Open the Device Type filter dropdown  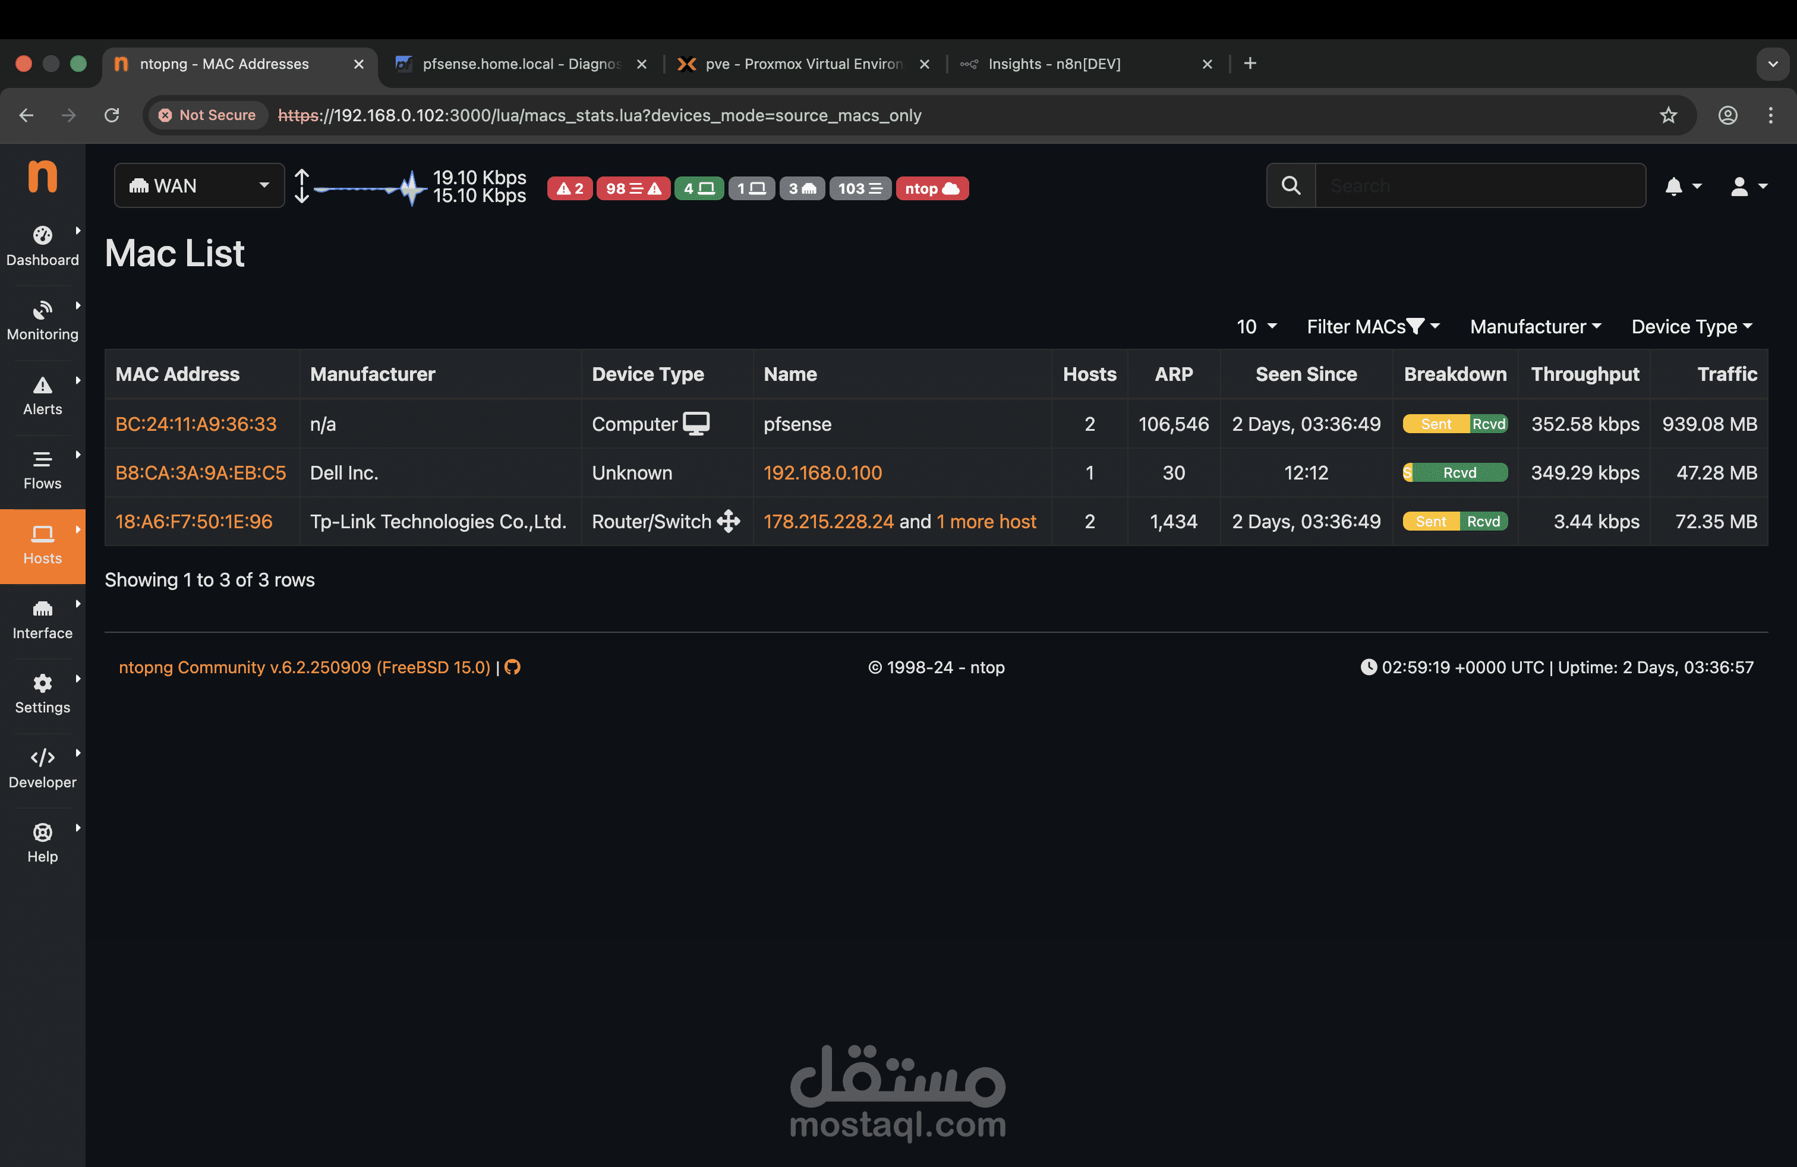[x=1691, y=327]
